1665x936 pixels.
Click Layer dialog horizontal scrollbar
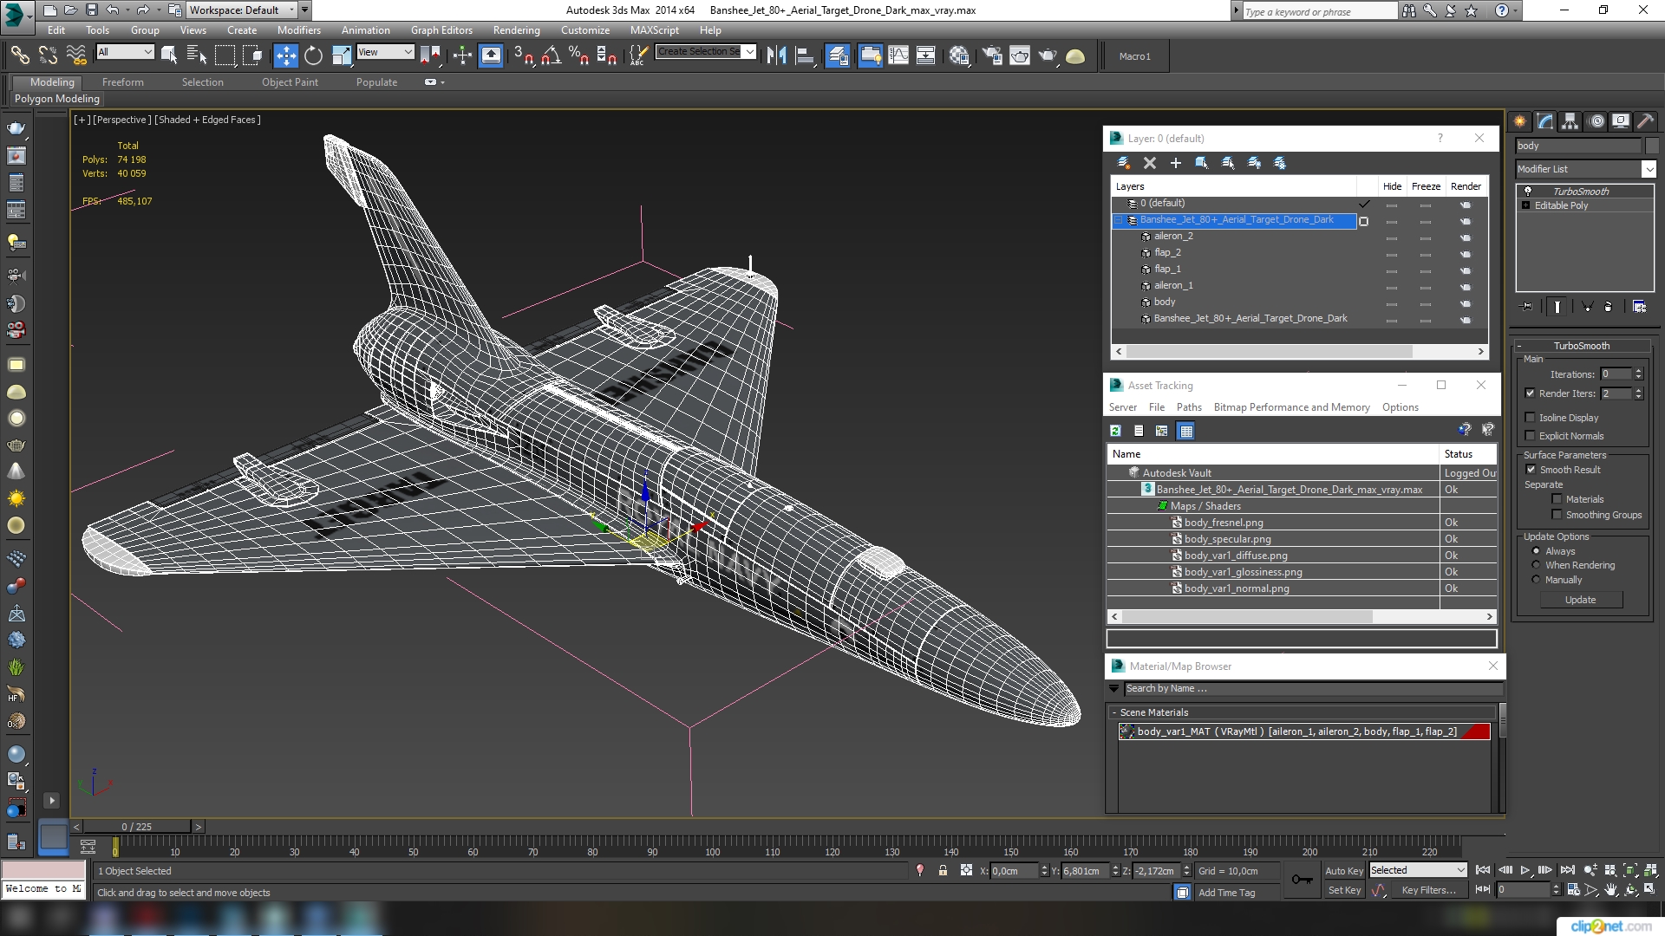1270,352
